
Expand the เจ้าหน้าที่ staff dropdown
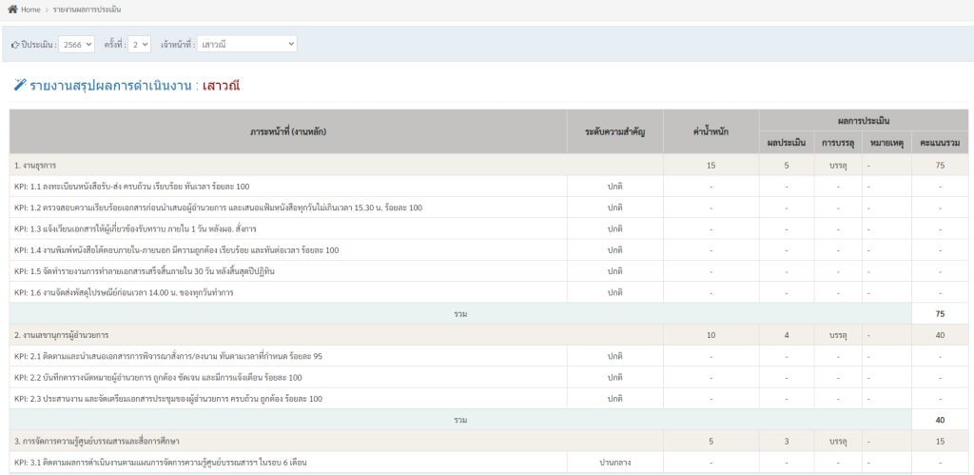coord(247,44)
